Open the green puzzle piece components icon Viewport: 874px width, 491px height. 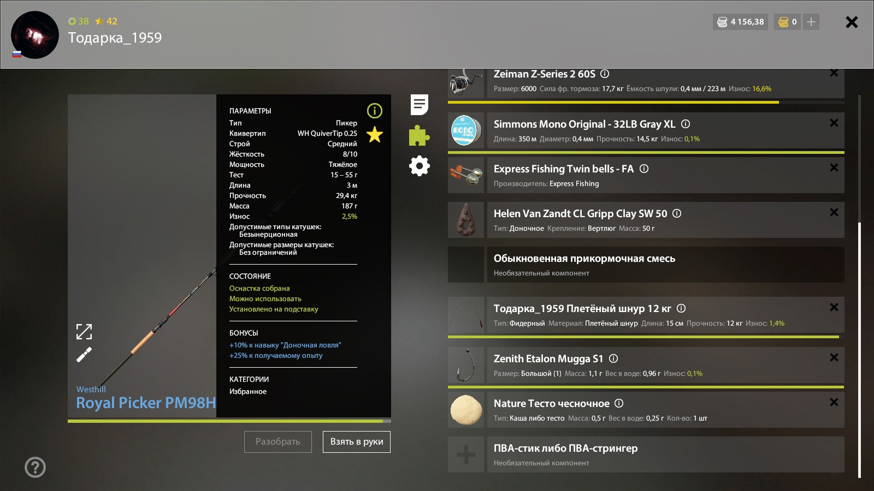coord(419,136)
